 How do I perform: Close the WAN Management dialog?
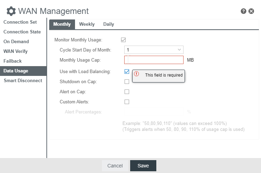tap(251, 11)
